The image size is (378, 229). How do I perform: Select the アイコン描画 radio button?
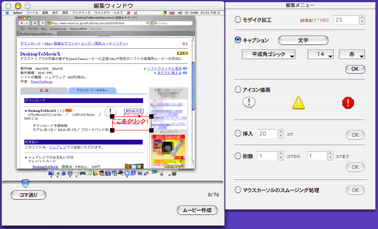pos(238,90)
